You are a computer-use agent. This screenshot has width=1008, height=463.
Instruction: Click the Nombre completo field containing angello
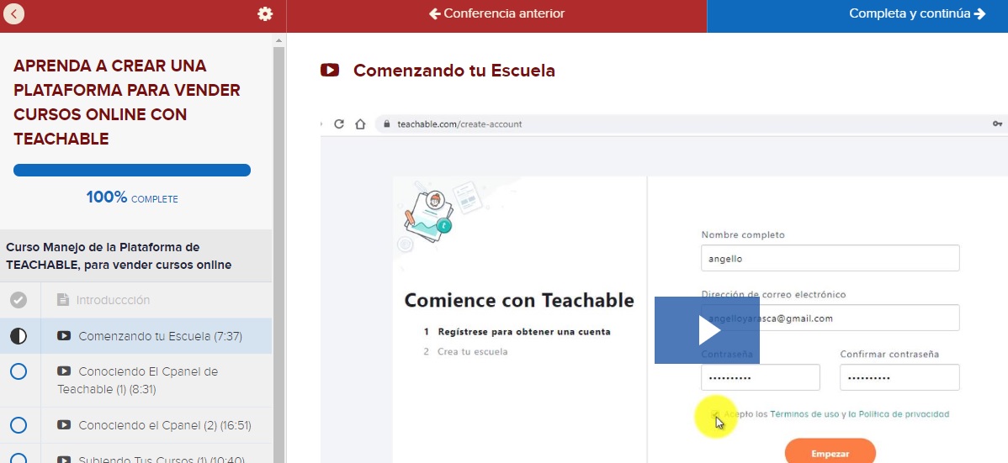[x=830, y=258]
